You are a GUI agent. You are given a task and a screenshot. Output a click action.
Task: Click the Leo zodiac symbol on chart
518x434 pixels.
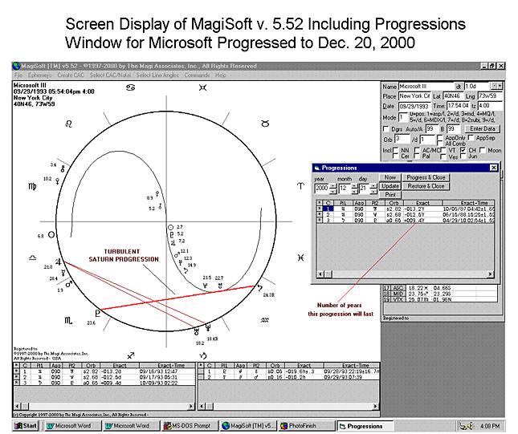click(x=68, y=123)
